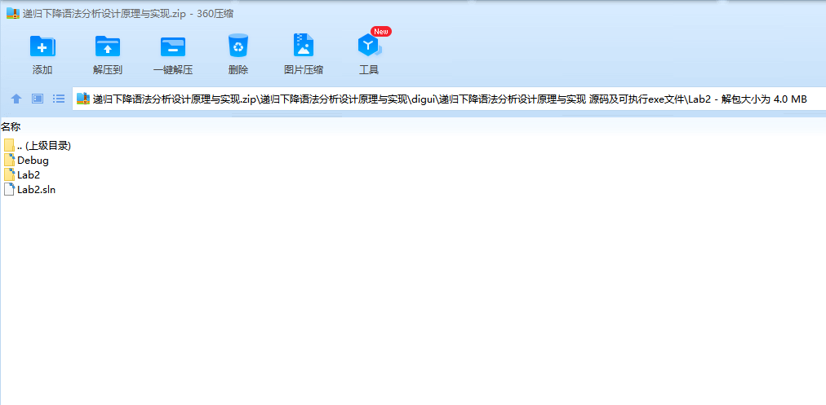The image size is (826, 405).
Task: Switch to list view icon
Action: [x=59, y=99]
